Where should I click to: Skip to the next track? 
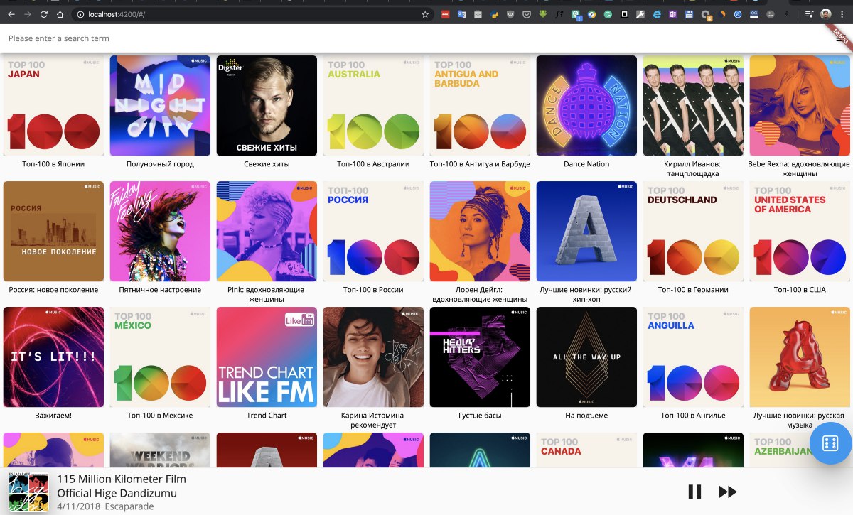point(727,492)
